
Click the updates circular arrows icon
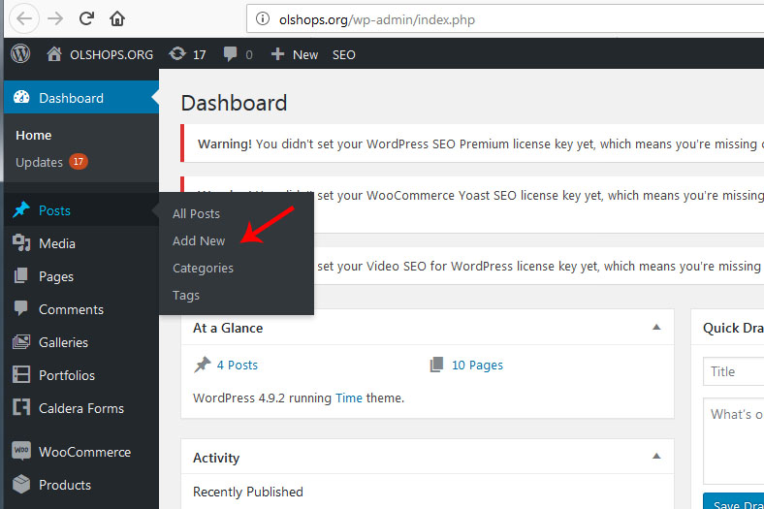(177, 53)
